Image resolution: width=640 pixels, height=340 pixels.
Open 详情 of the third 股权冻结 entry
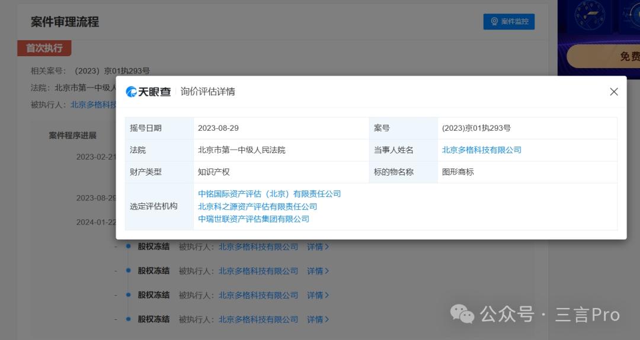(318, 295)
